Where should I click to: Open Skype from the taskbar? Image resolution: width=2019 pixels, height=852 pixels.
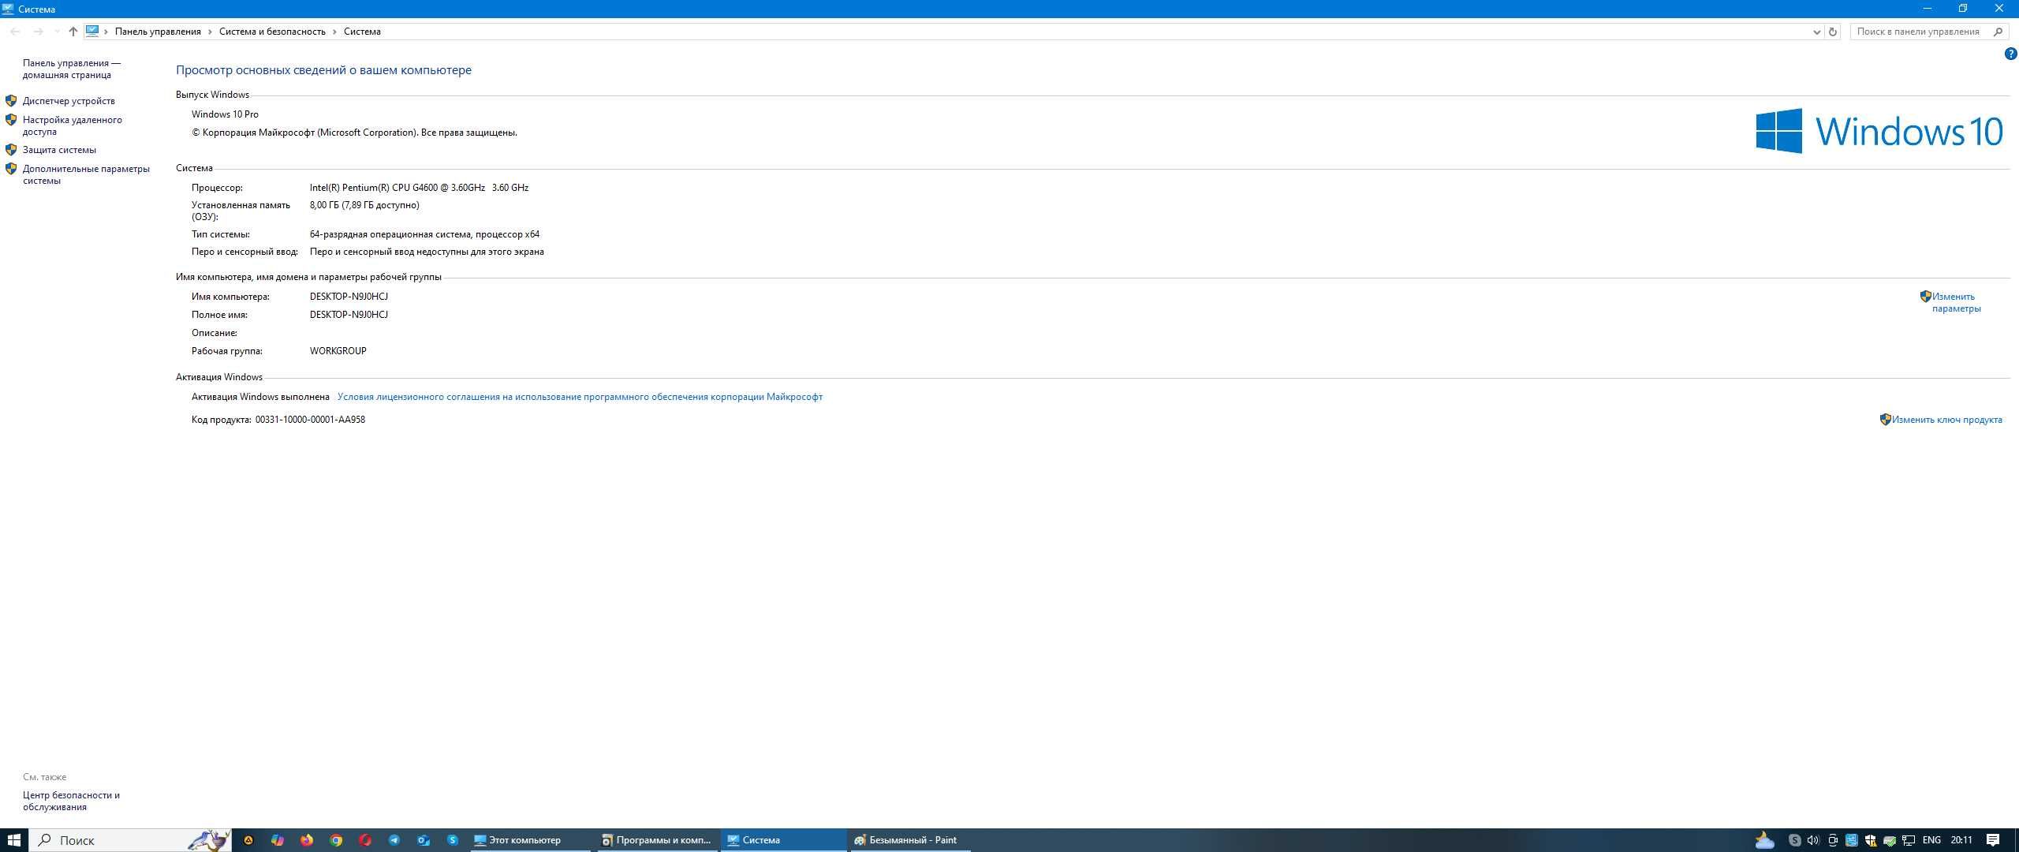pyautogui.click(x=453, y=840)
